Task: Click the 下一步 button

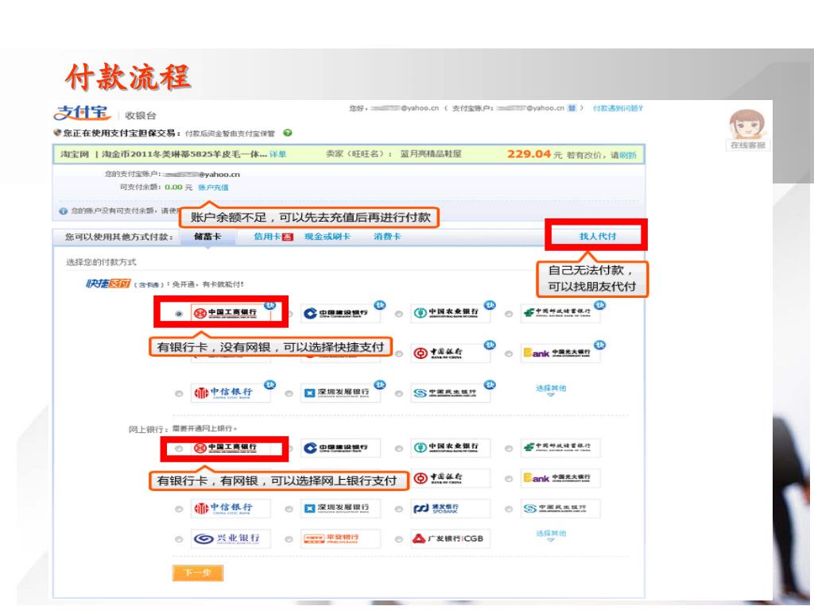Action: coord(198,573)
